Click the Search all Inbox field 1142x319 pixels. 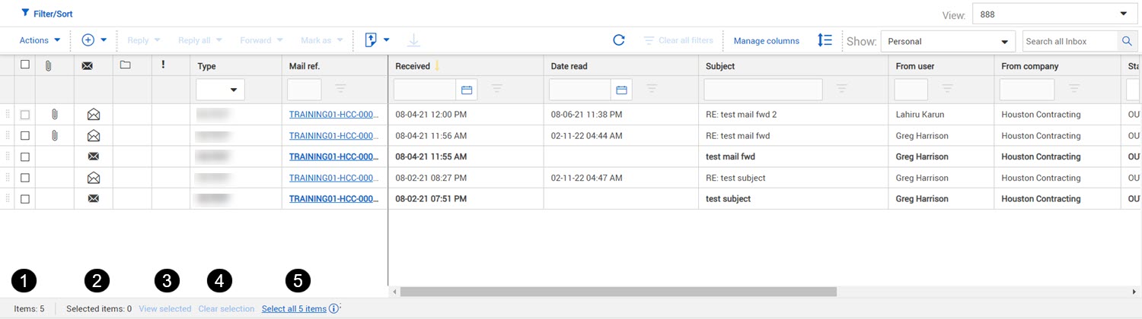(1070, 41)
